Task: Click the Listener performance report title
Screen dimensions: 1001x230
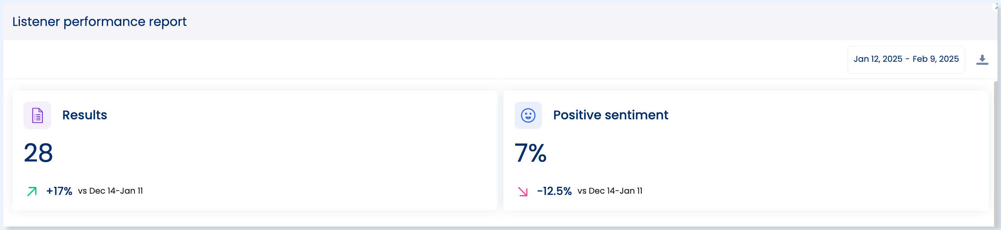Action: [99, 22]
